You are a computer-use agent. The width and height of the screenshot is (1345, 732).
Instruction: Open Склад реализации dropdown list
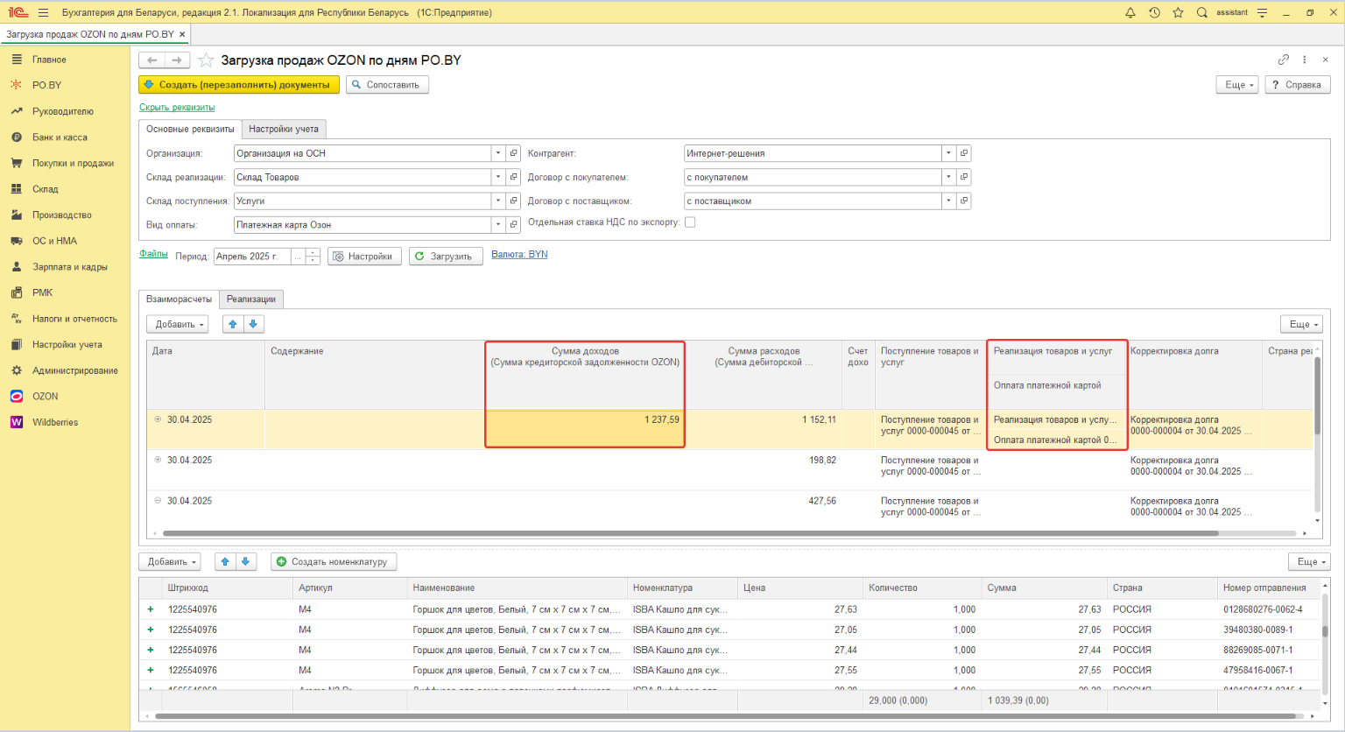coord(498,177)
